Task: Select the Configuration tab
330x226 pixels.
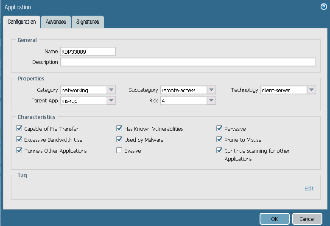Action: [22, 22]
